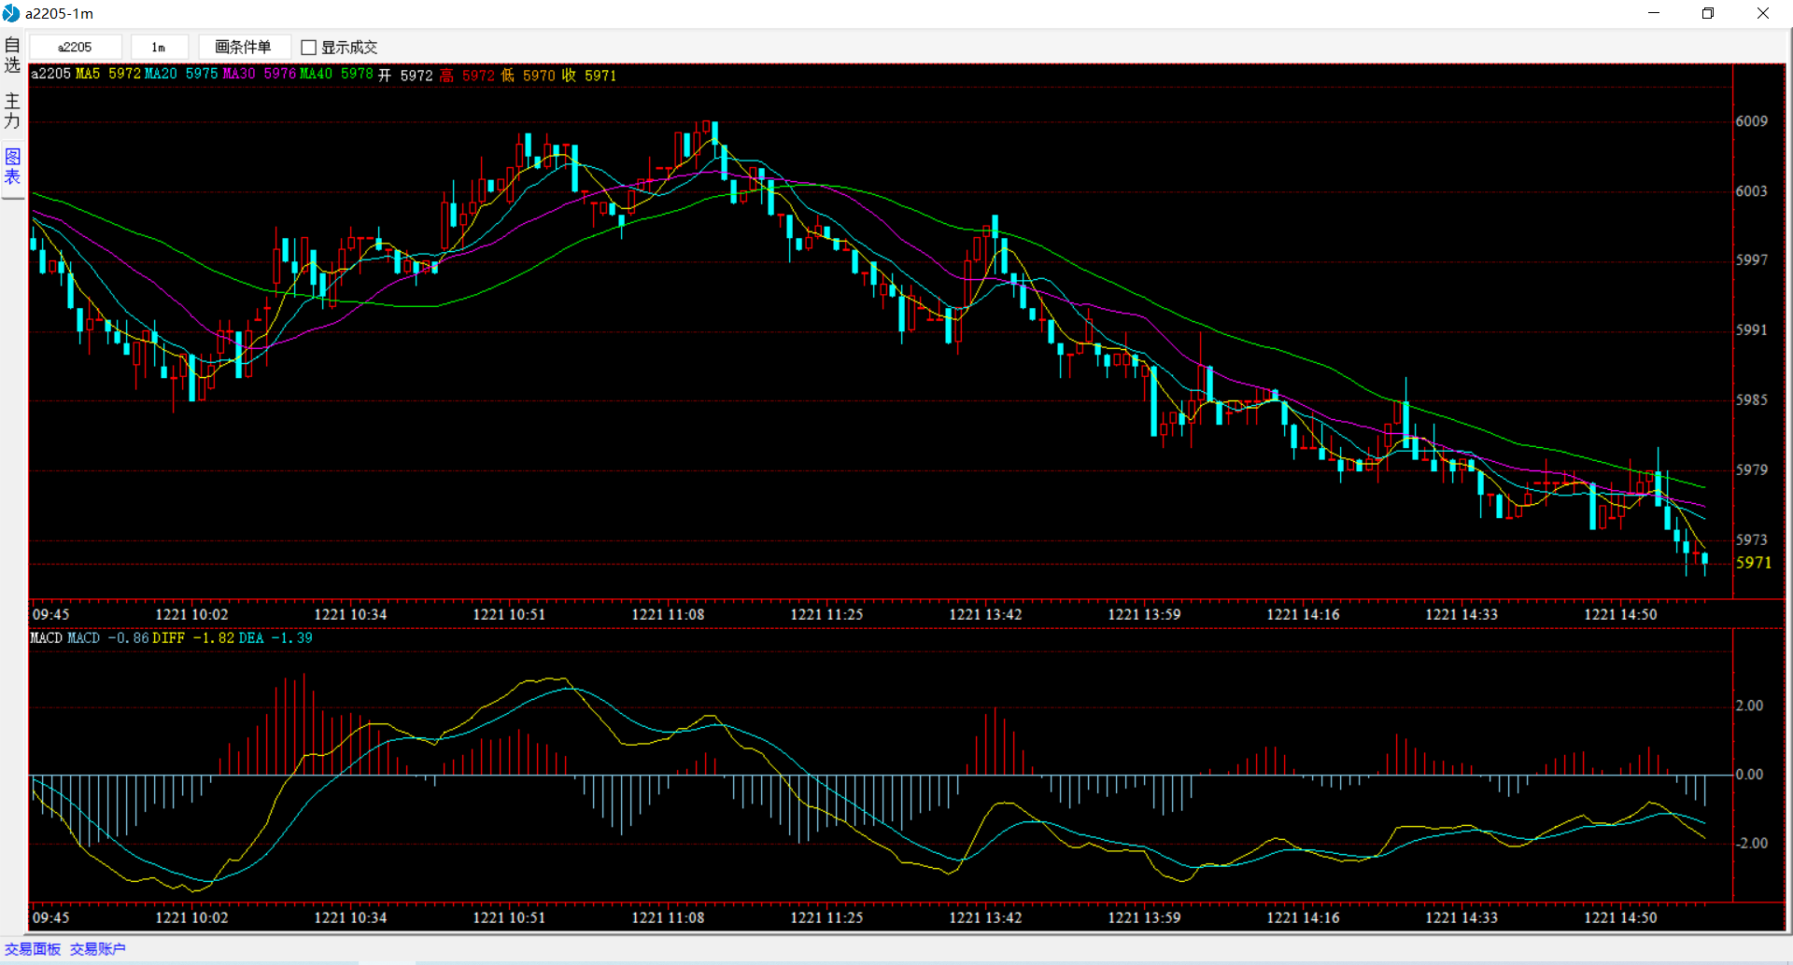Click the MA20 indicator label in chart header
Image resolution: width=1793 pixels, height=965 pixels.
tap(161, 75)
